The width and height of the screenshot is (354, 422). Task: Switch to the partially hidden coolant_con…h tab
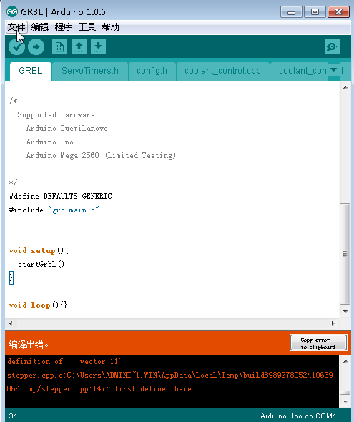pos(303,71)
